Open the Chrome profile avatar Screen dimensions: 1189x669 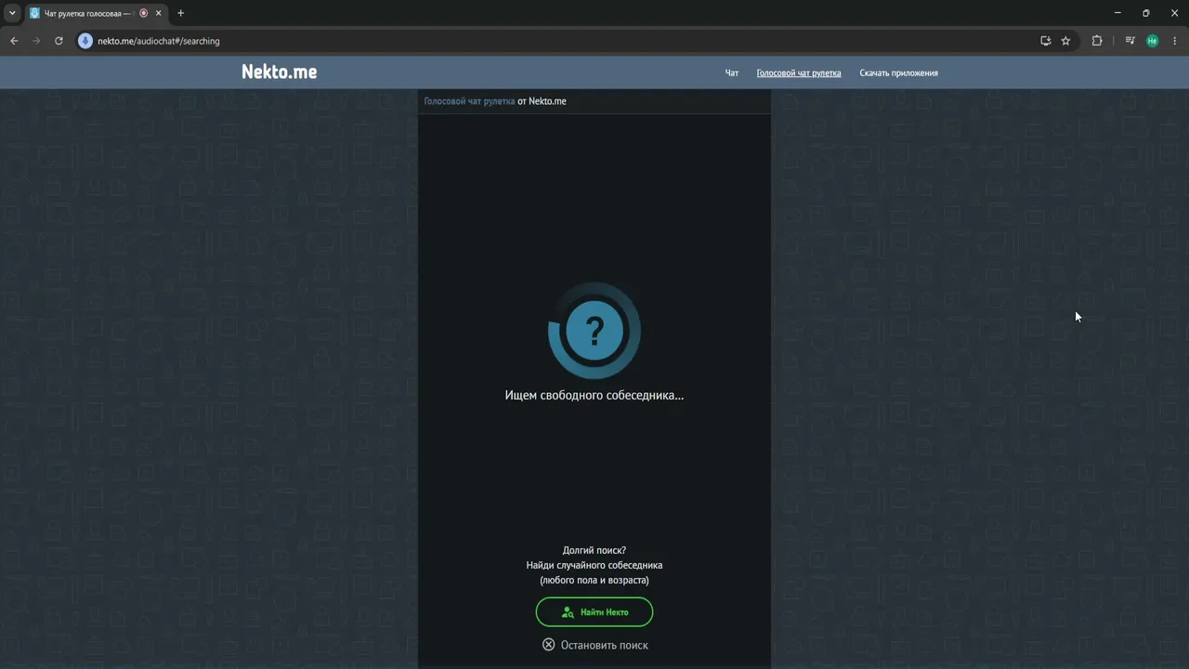[x=1153, y=41]
